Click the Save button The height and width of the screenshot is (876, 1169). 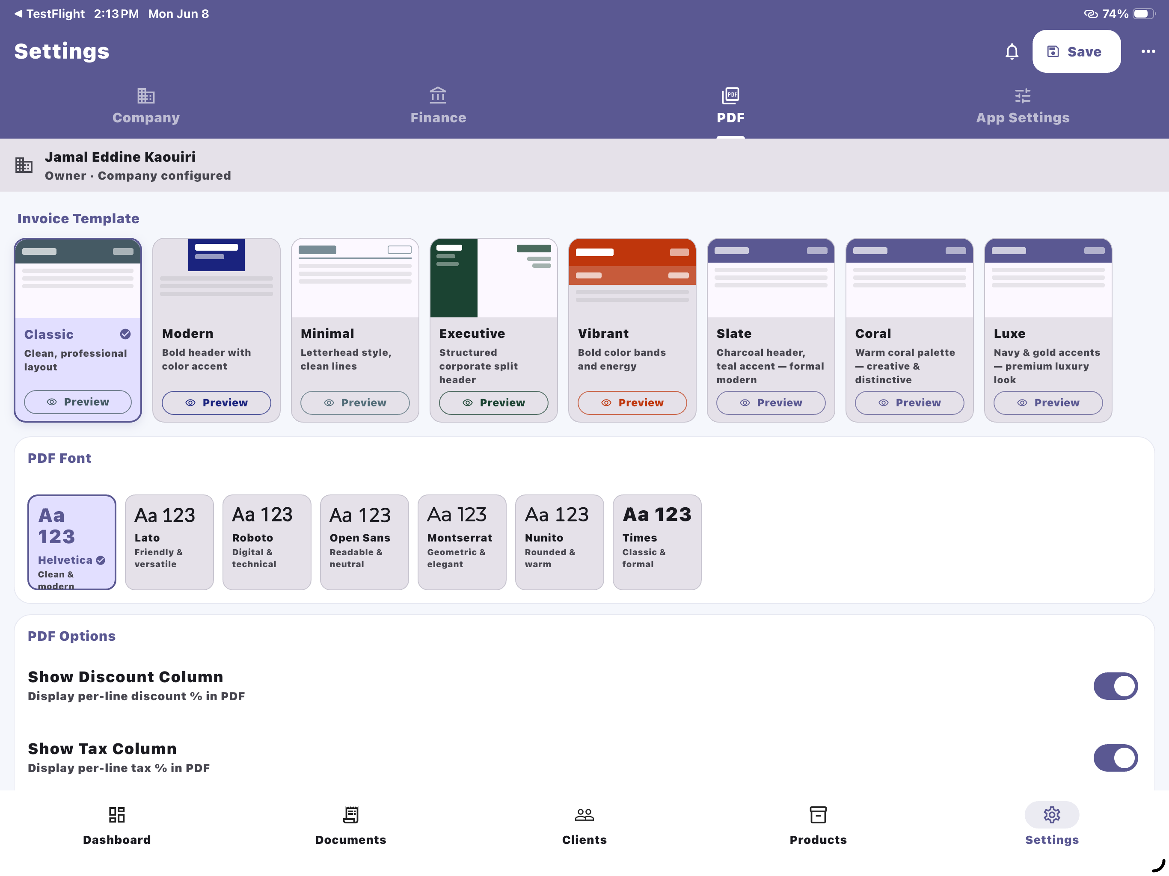coord(1076,51)
